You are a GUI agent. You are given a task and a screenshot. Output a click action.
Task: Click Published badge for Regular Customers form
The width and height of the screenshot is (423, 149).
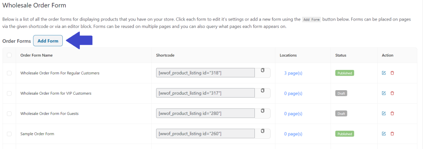point(345,73)
